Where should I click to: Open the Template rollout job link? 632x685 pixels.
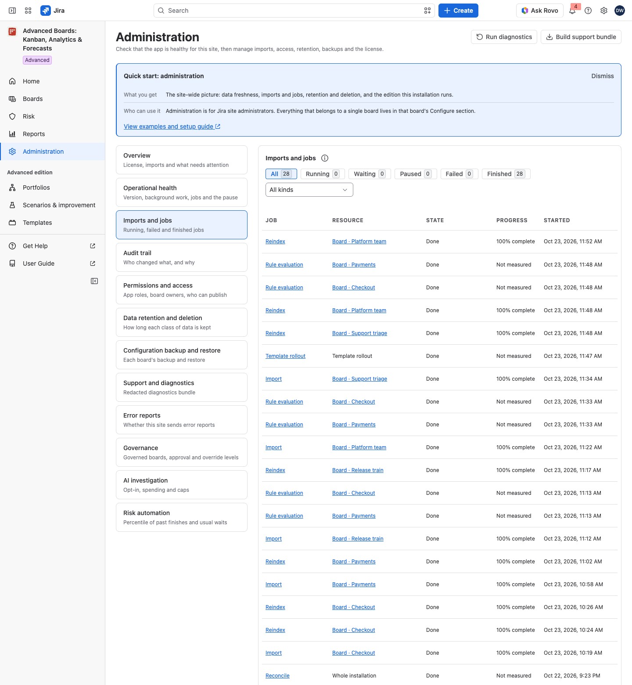click(x=285, y=356)
